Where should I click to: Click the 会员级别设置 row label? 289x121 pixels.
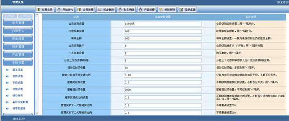(76, 24)
